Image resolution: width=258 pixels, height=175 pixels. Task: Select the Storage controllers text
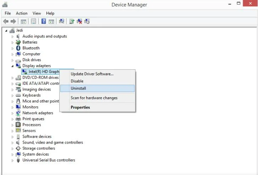(39, 148)
